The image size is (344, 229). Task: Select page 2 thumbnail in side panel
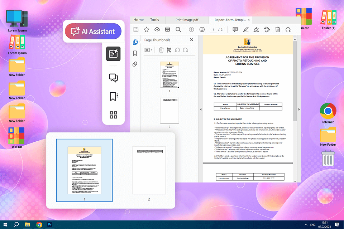pyautogui.click(x=169, y=111)
